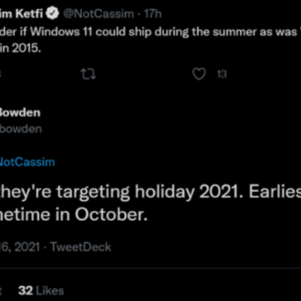Click the verified badge beside Ketfi
The image size is (301, 301).
coord(54,13)
